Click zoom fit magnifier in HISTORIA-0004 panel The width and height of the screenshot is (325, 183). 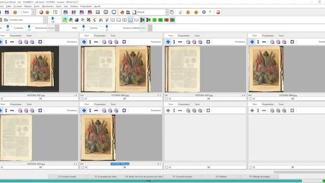[x=278, y=42]
